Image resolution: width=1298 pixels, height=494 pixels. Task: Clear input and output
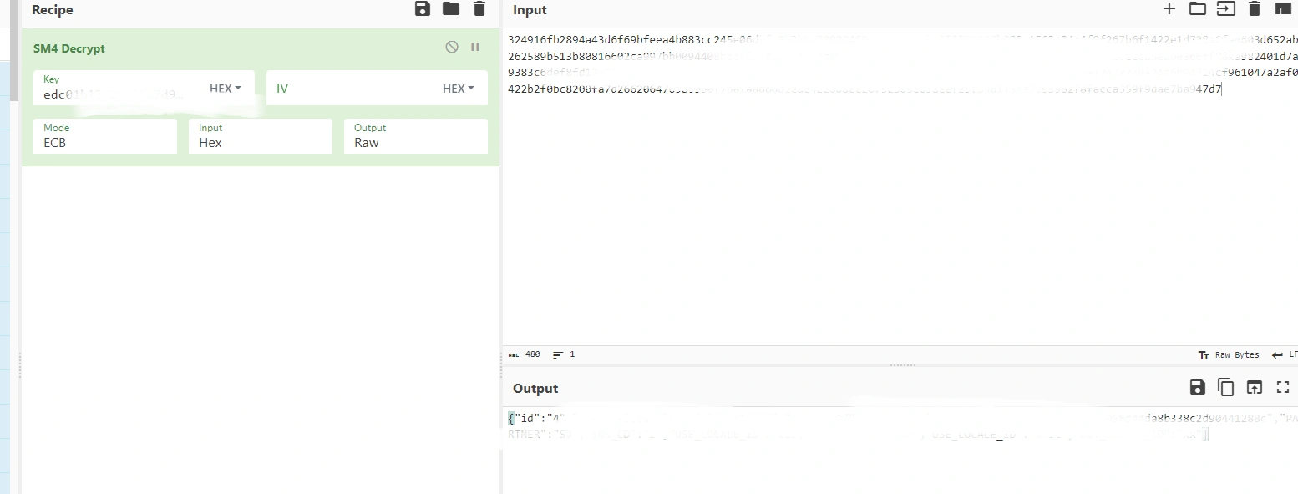[x=1254, y=9]
